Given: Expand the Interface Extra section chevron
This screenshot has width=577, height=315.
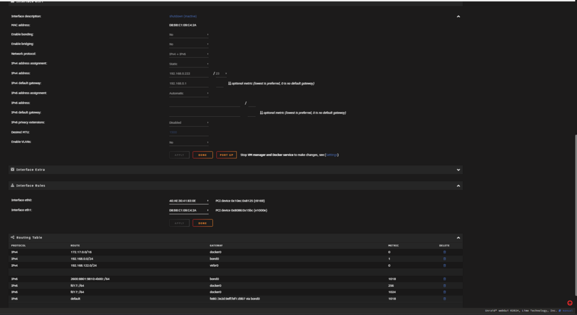Looking at the screenshot, I should point(458,170).
